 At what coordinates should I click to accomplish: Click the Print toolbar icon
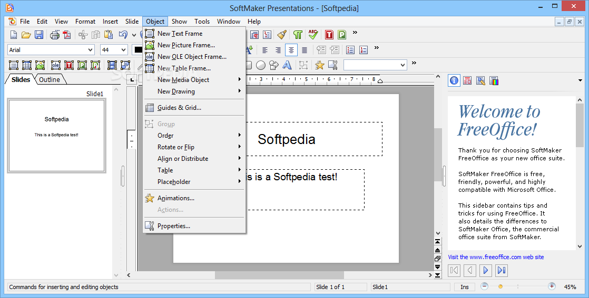click(55, 35)
